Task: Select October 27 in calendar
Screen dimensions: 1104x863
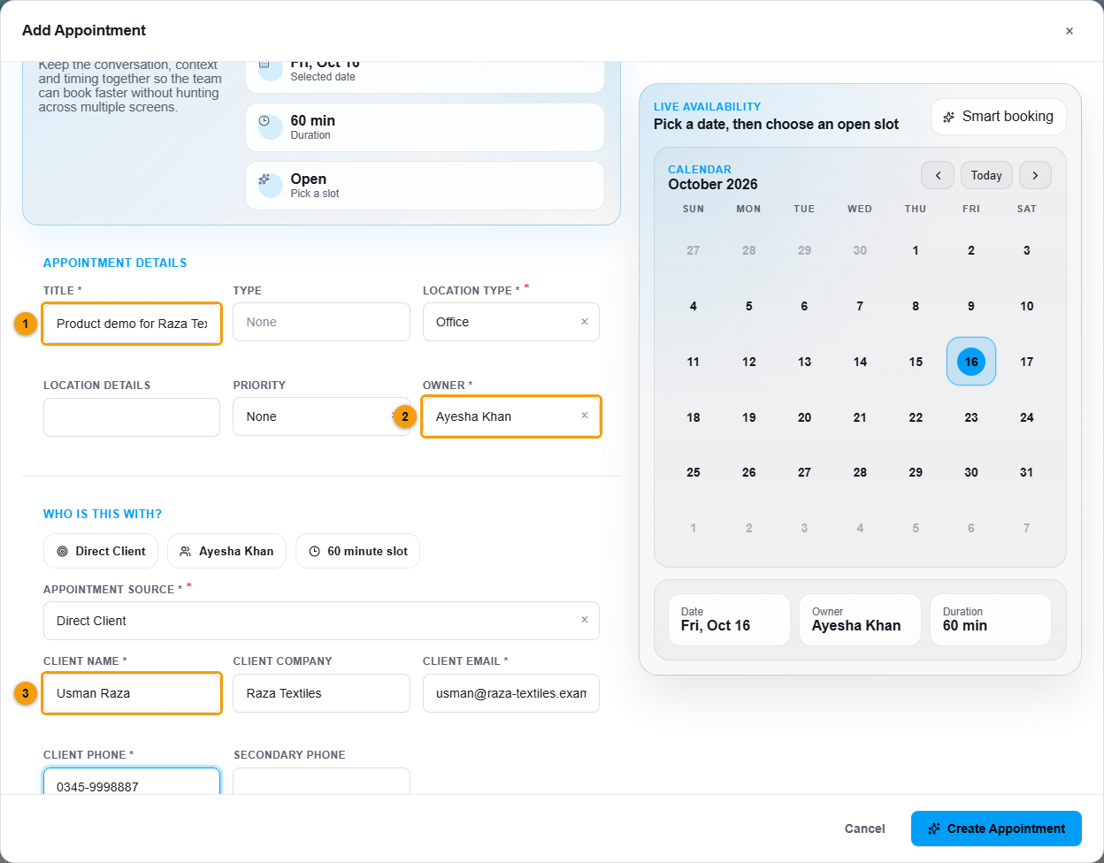Action: click(804, 472)
